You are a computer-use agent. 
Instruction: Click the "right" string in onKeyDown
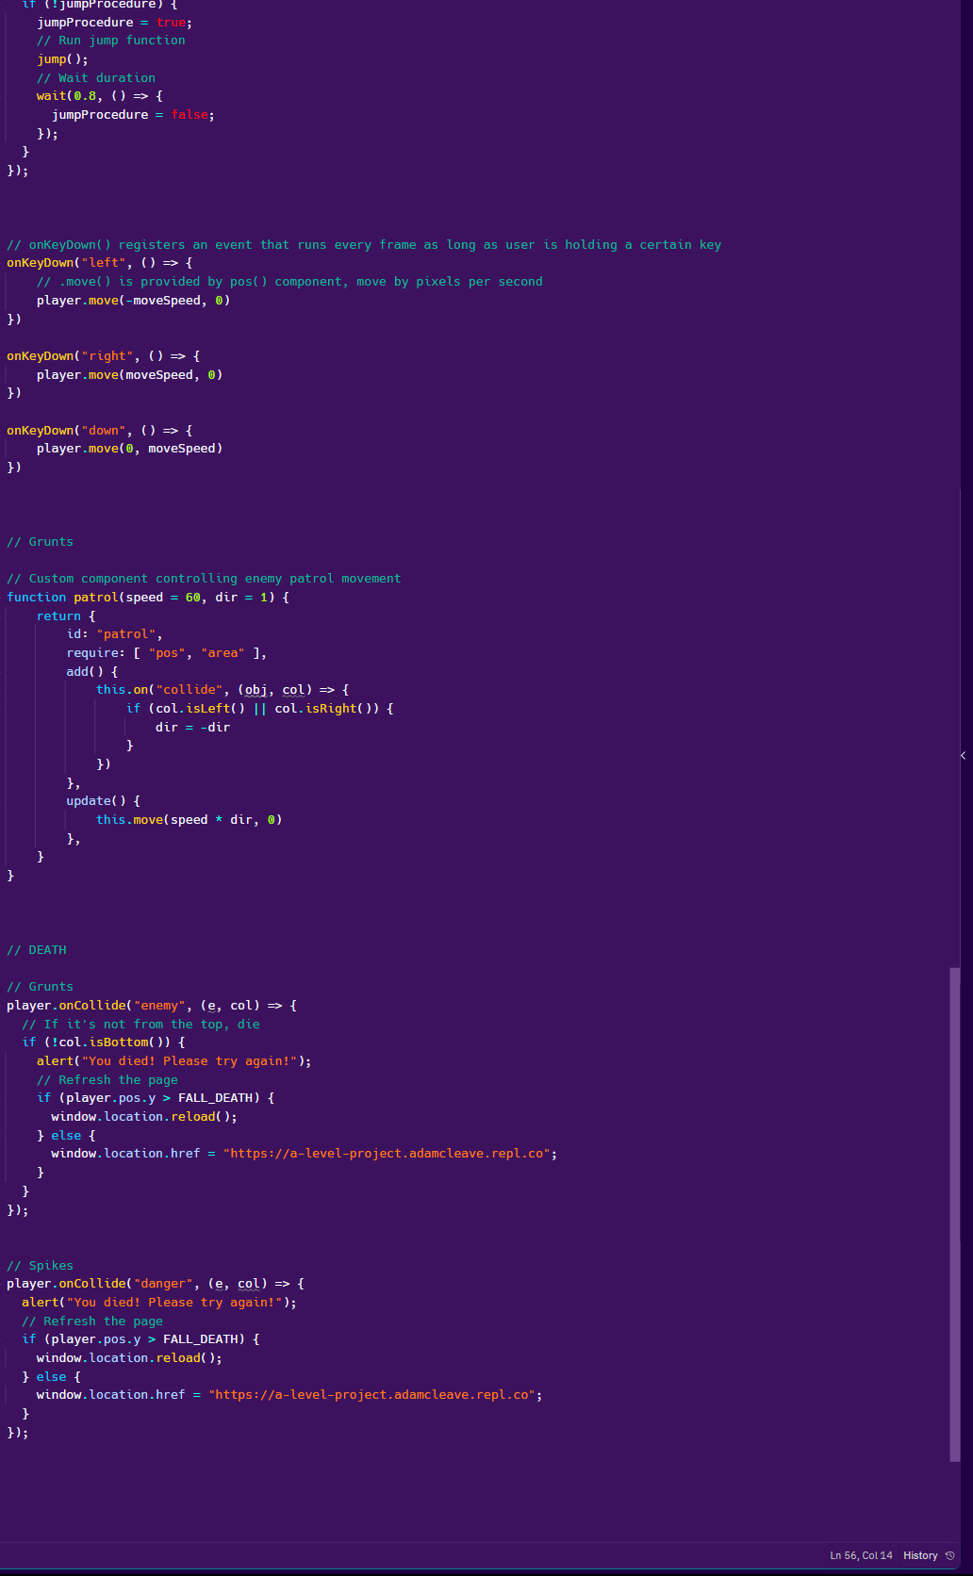tap(107, 356)
